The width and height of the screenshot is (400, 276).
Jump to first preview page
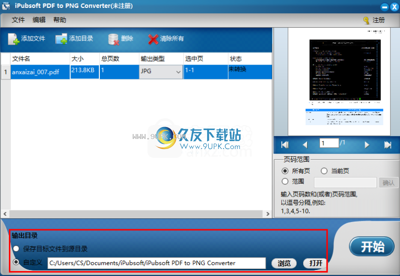[x=285, y=145]
